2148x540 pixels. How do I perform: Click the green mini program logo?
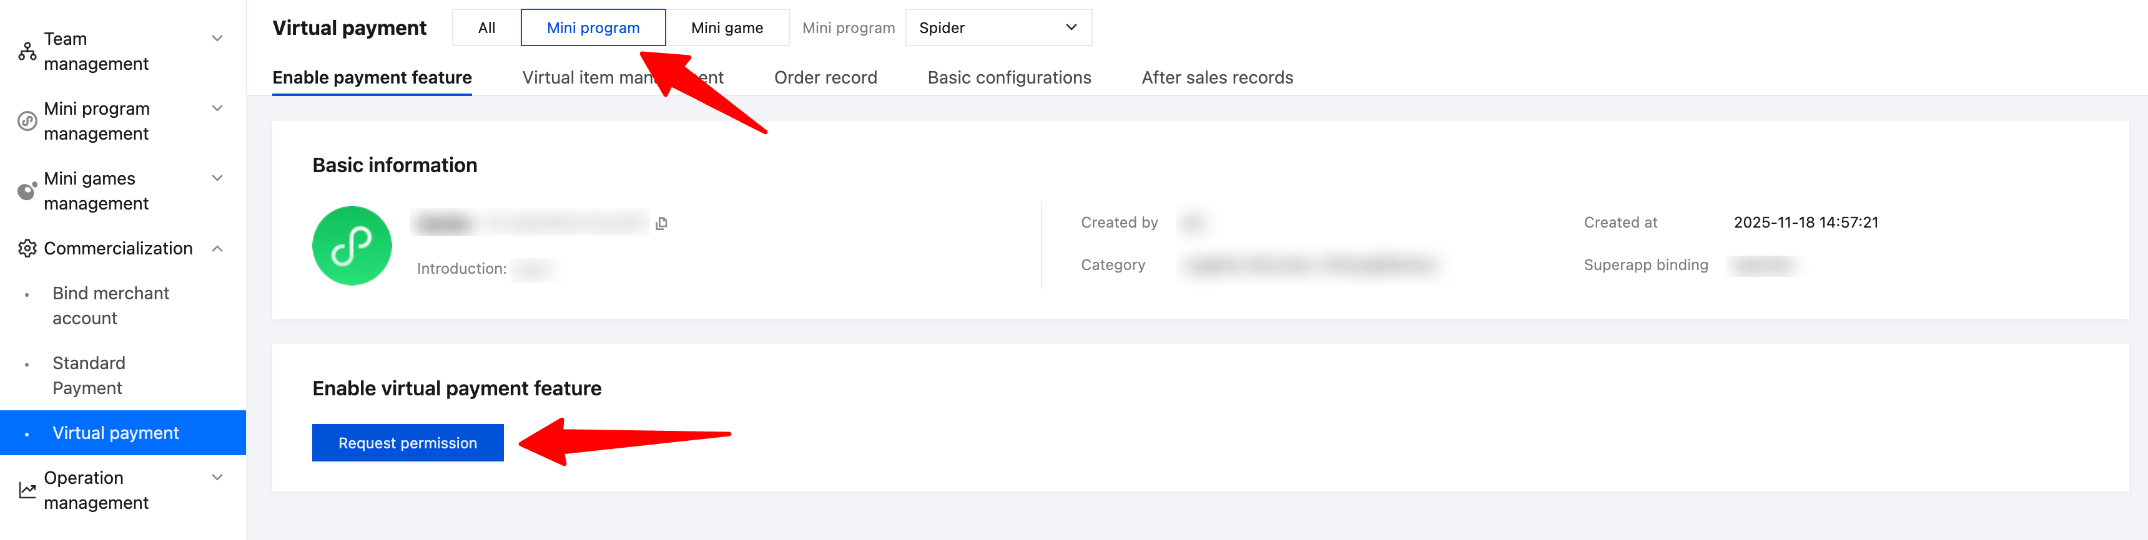pos(352,246)
